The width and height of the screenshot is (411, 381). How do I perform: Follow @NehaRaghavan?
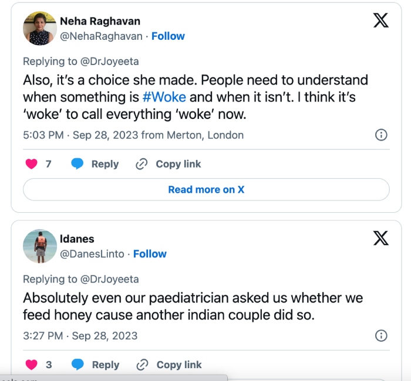pyautogui.click(x=168, y=36)
